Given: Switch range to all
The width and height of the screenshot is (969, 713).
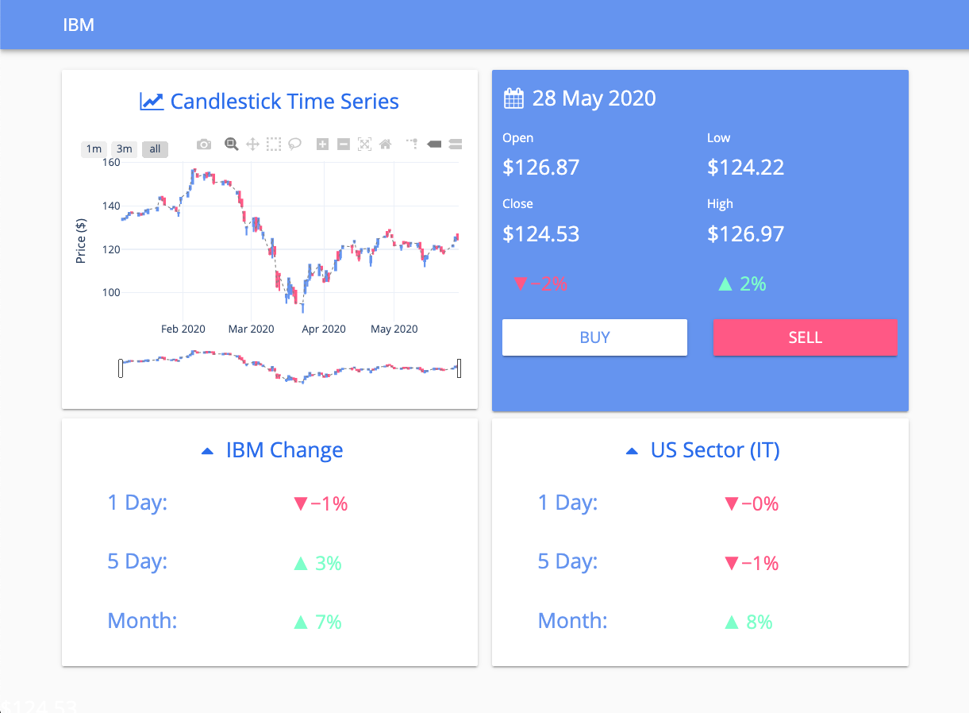Looking at the screenshot, I should [155, 149].
